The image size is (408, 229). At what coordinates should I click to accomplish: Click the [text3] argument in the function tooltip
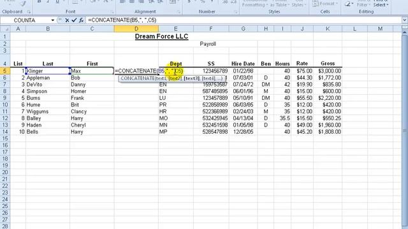[191, 78]
